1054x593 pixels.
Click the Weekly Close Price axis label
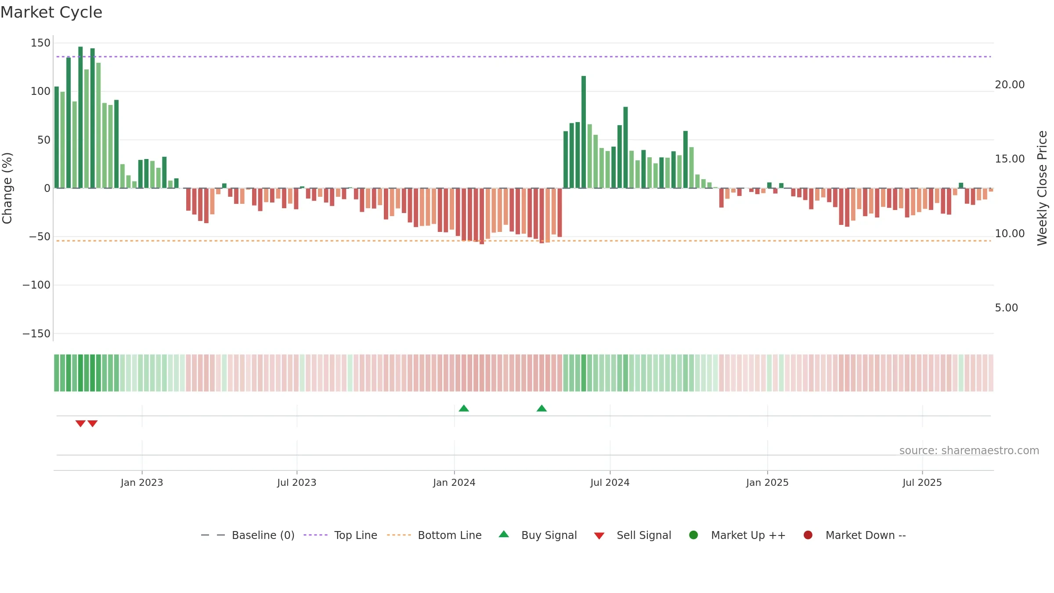[1042, 188]
